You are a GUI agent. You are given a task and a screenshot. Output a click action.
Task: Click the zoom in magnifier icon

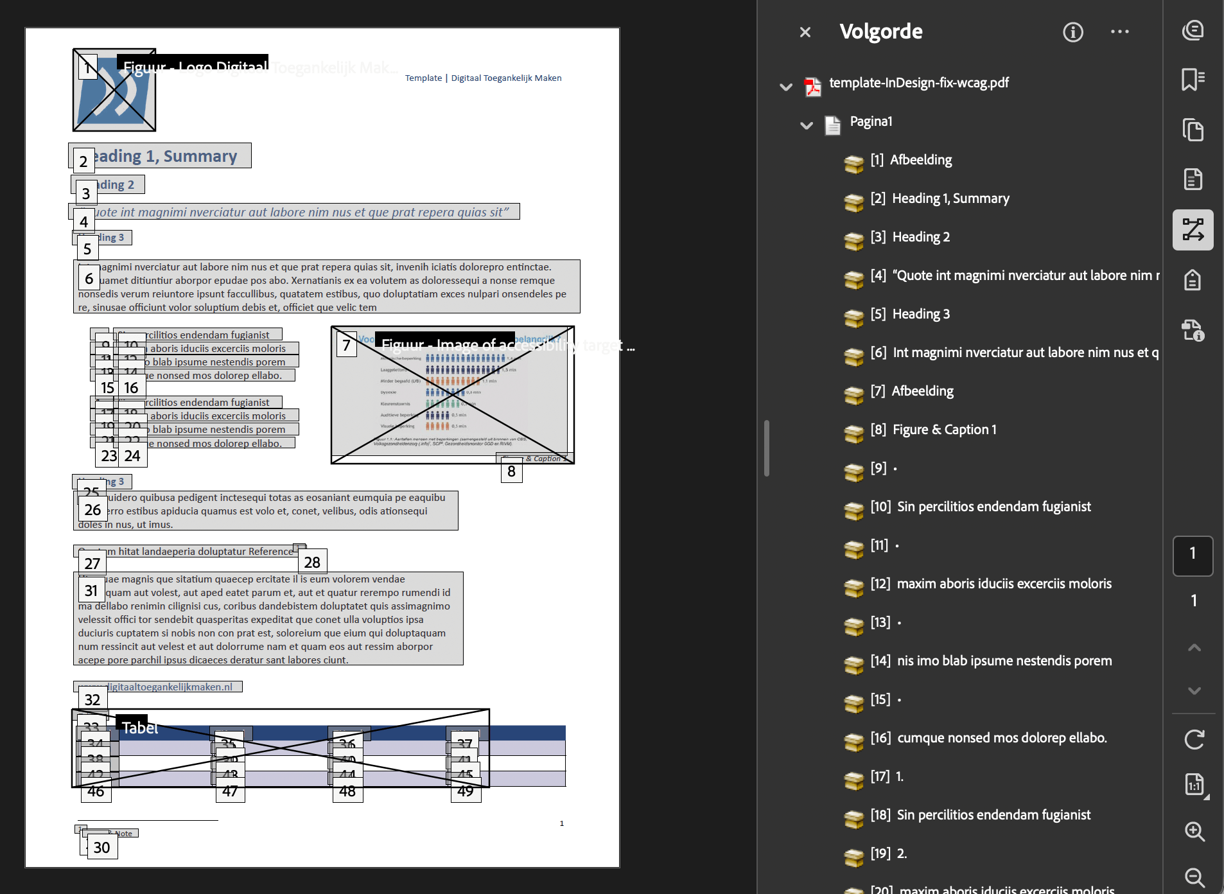tap(1194, 832)
